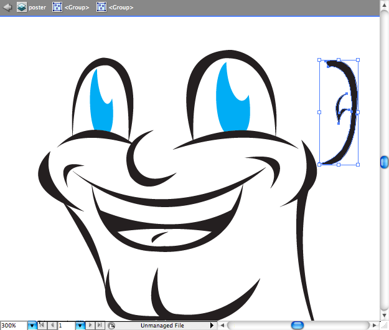Click the second Group icon in breadcrumb
Screen dimensions: 389x330
pos(101,7)
